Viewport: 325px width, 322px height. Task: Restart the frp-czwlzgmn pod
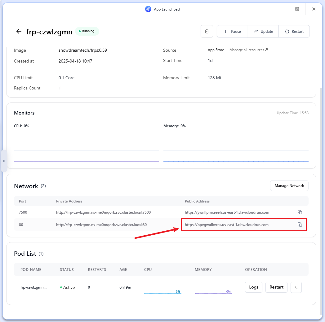(276, 287)
